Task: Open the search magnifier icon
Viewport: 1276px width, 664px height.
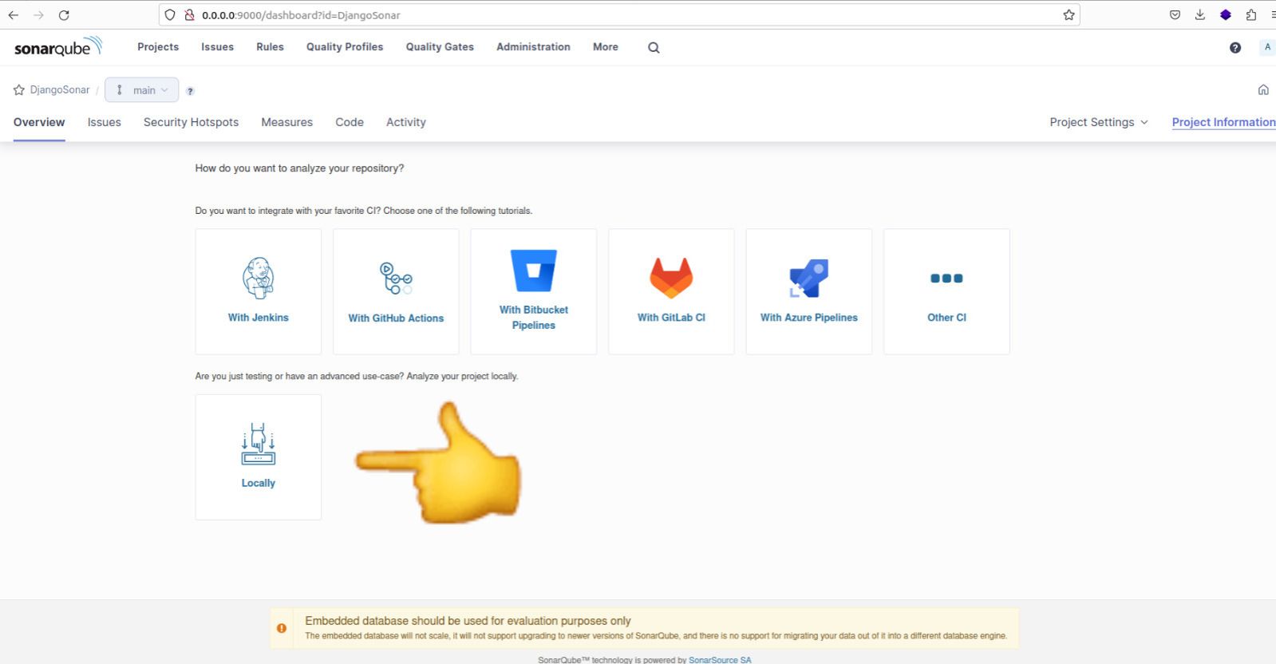Action: click(654, 48)
